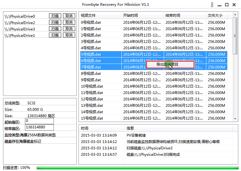Select highlighted file 7号视频.dat
The width and height of the screenshot is (241, 171).
91,67
